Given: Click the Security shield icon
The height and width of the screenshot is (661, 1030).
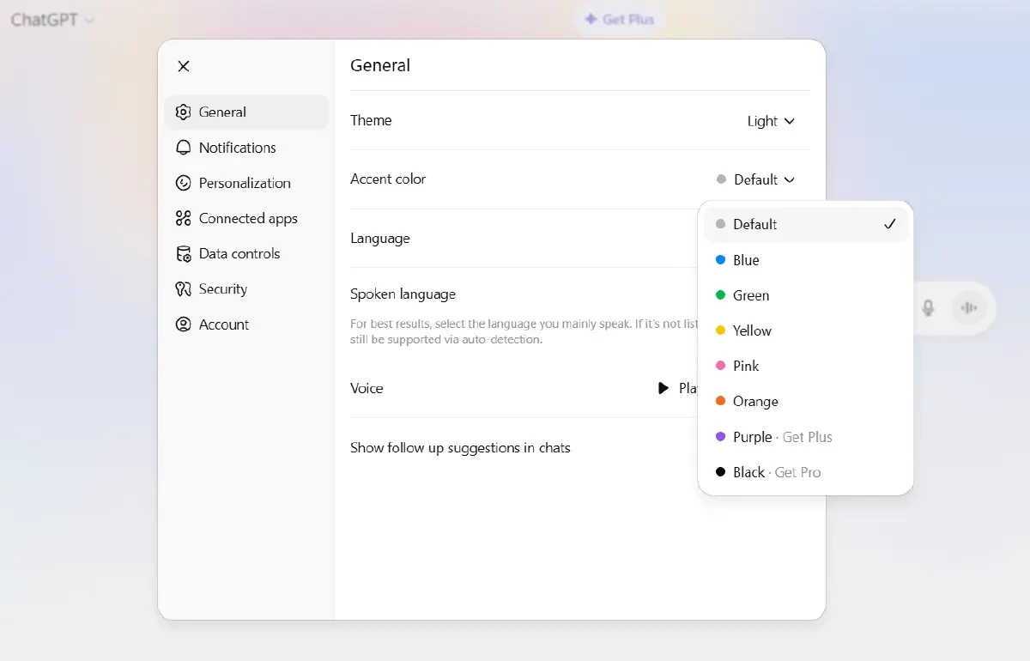Looking at the screenshot, I should point(183,289).
